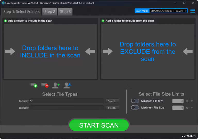This screenshot has height=139, width=198.
Task: Click the 'Add a folder to exclude' header text
Action: pyautogui.click(x=130, y=21)
